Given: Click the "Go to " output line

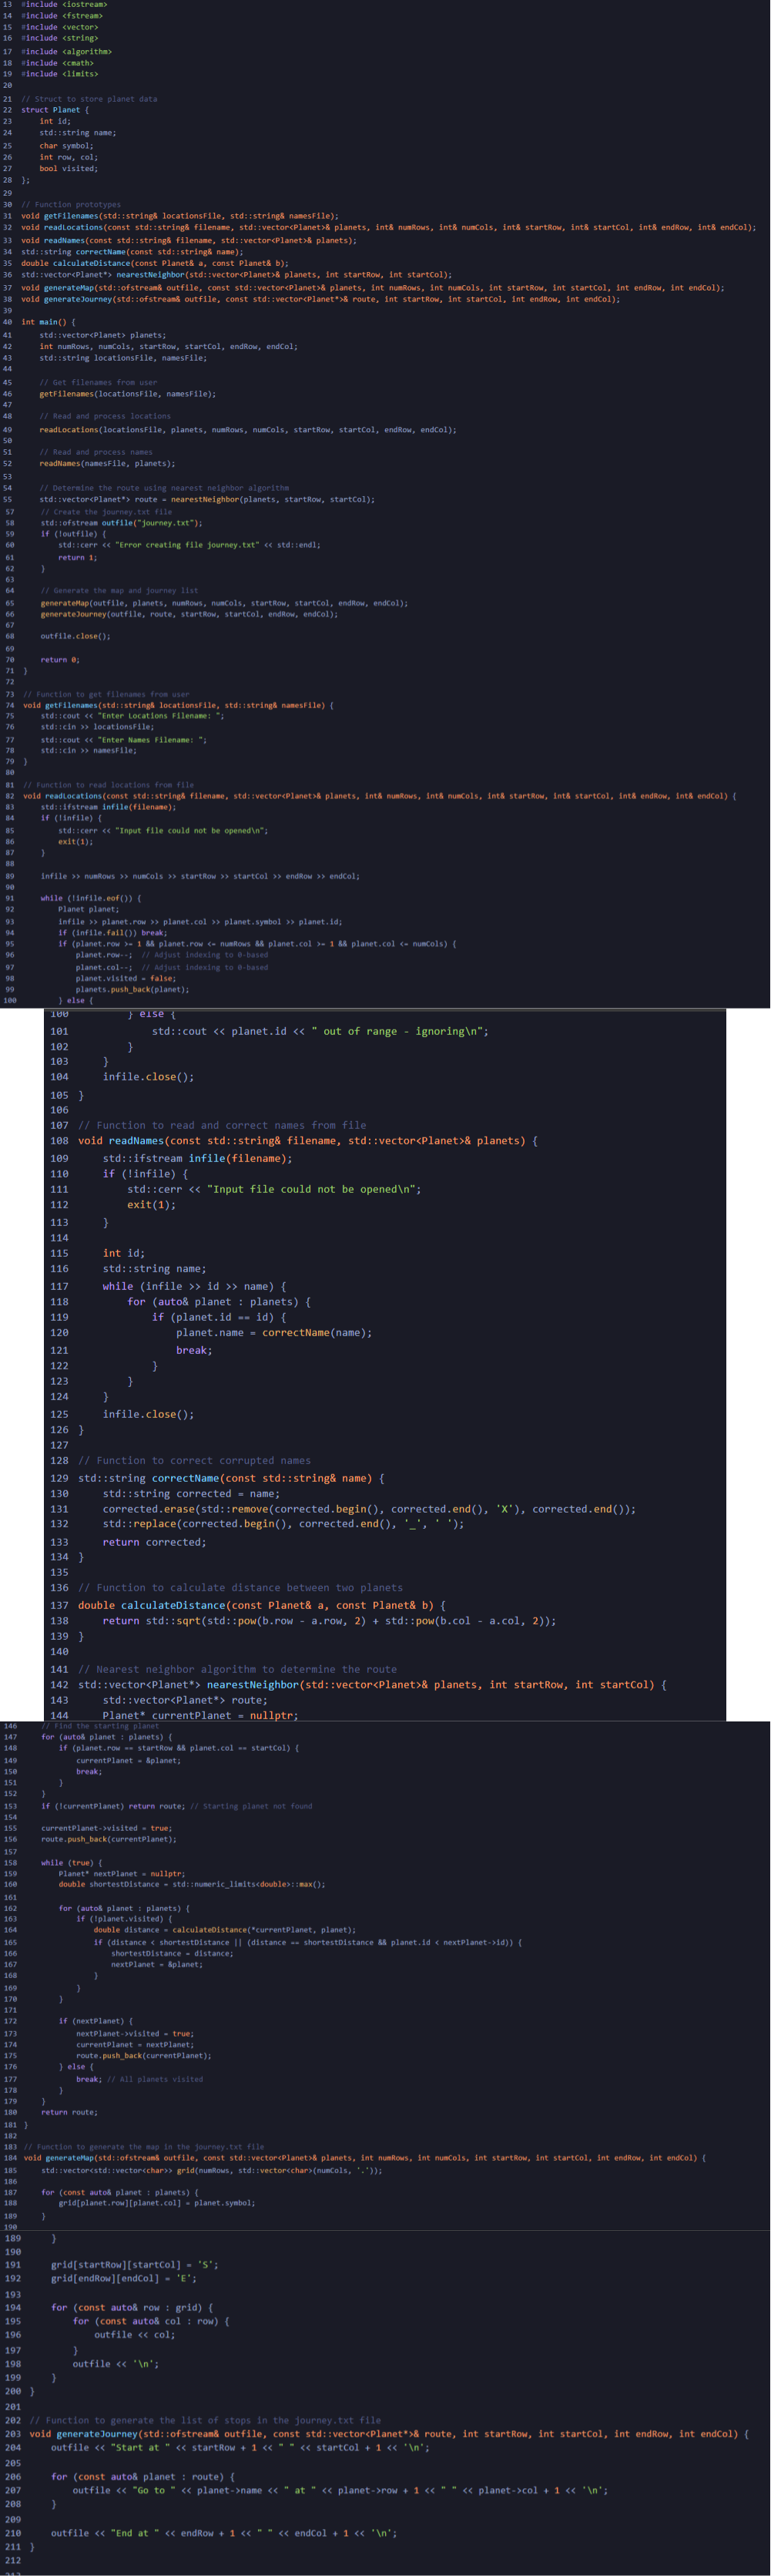Looking at the screenshot, I should pyautogui.click(x=340, y=2490).
